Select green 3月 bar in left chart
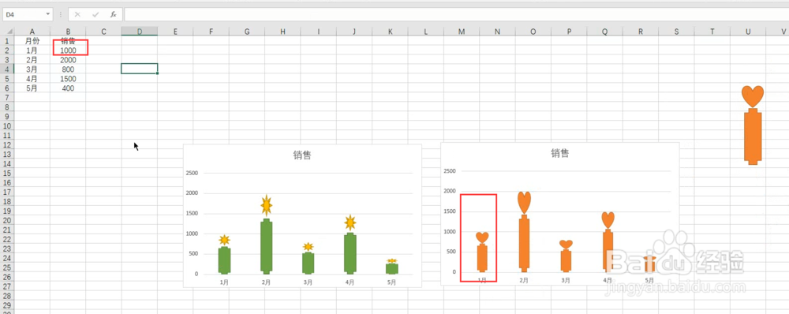Image resolution: width=789 pixels, height=314 pixels. [x=308, y=264]
